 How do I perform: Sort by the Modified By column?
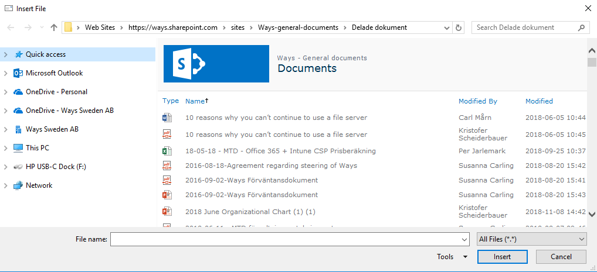tap(477, 101)
